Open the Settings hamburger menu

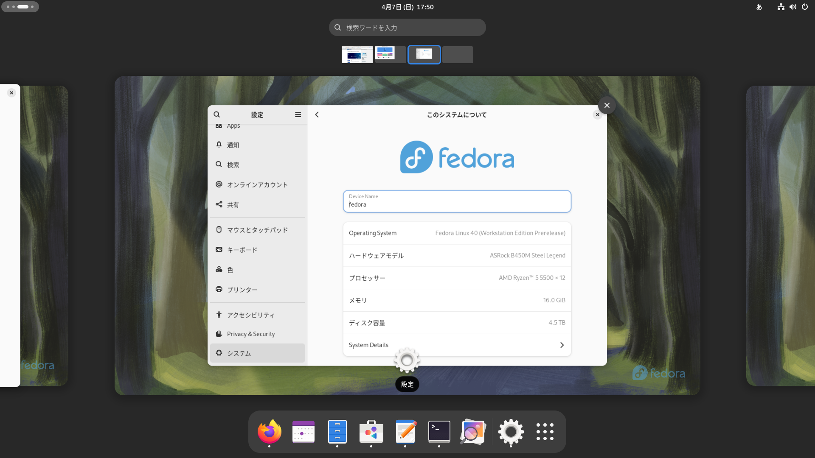[298, 114]
